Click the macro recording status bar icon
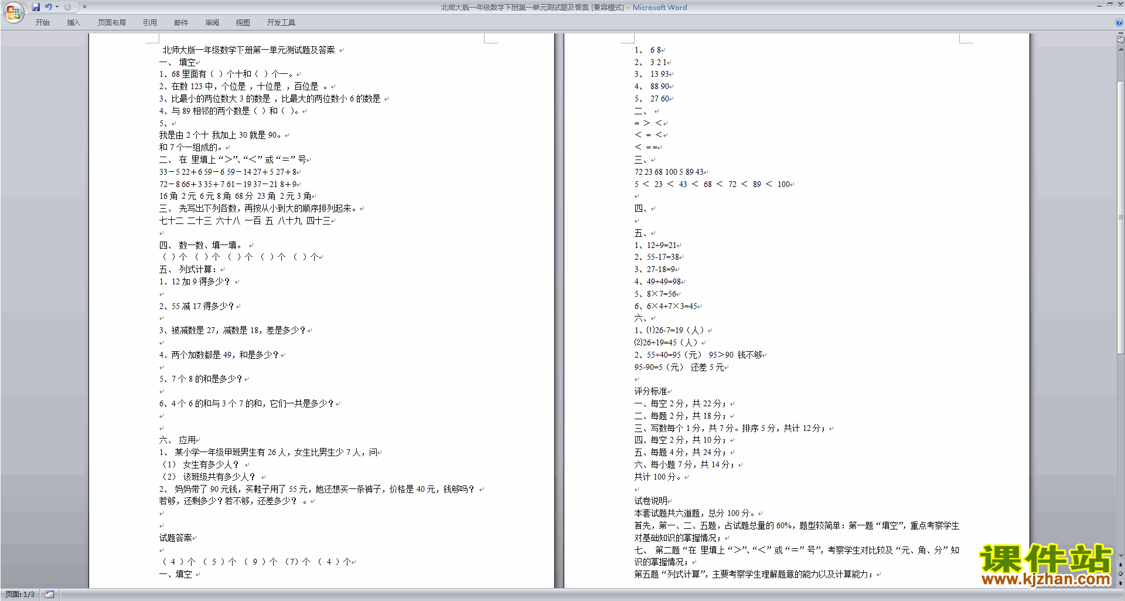The width and height of the screenshot is (1125, 601). point(49,595)
